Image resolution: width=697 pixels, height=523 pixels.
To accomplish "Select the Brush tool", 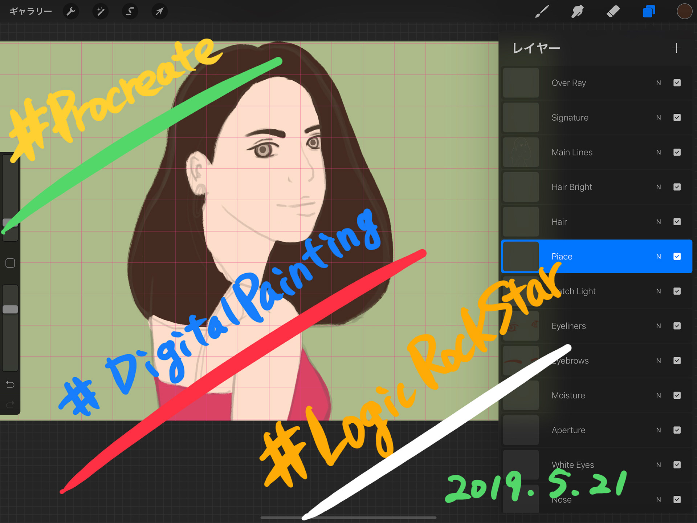I will point(542,12).
